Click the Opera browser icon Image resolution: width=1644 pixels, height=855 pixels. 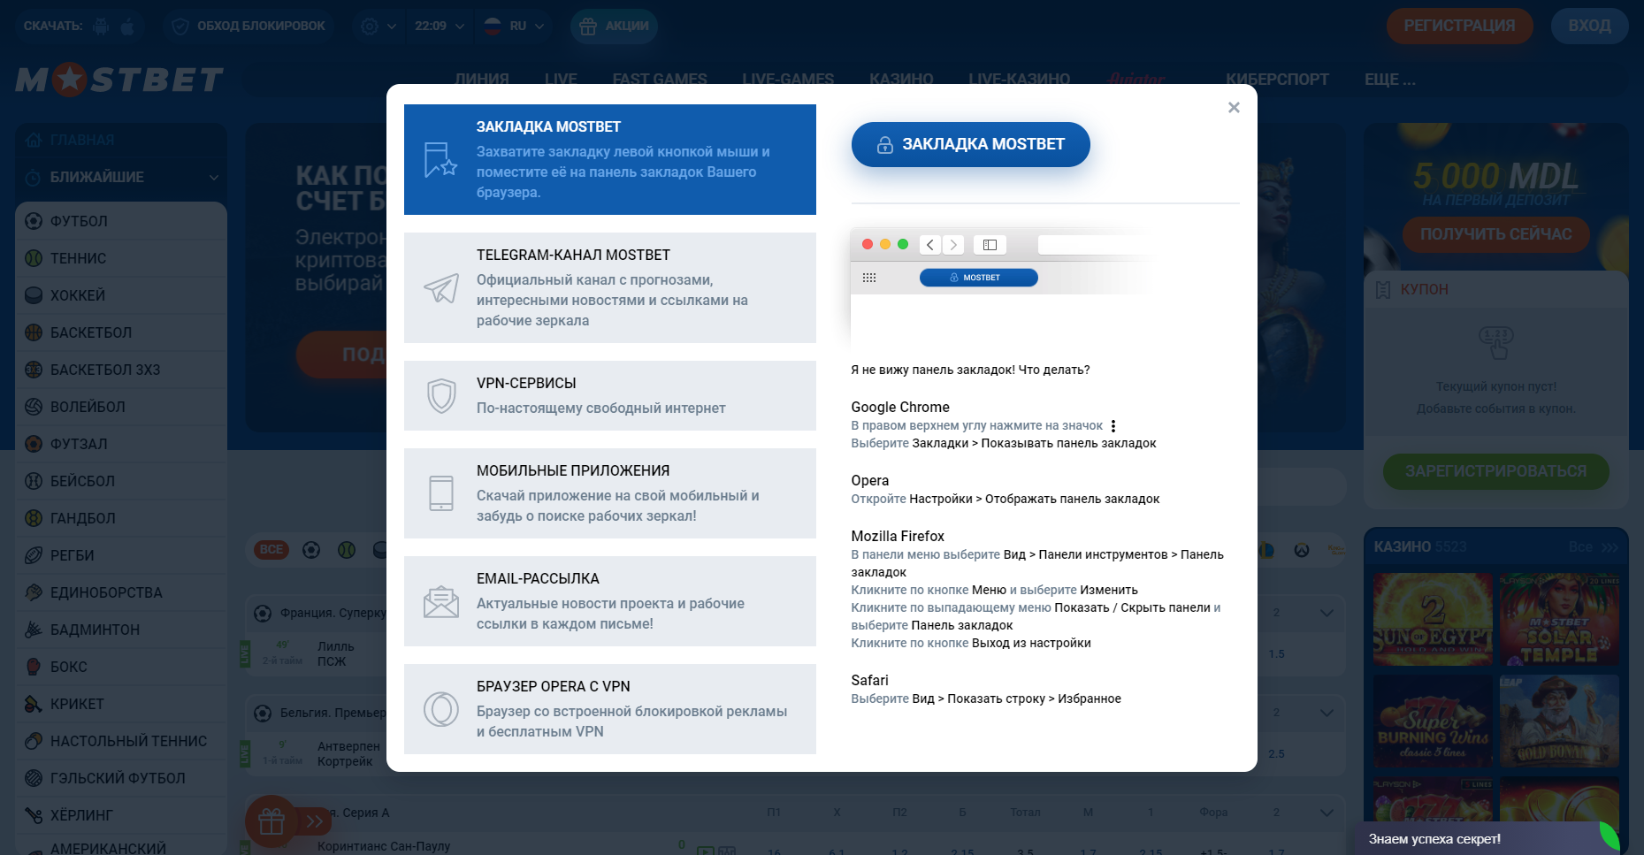pos(440,709)
